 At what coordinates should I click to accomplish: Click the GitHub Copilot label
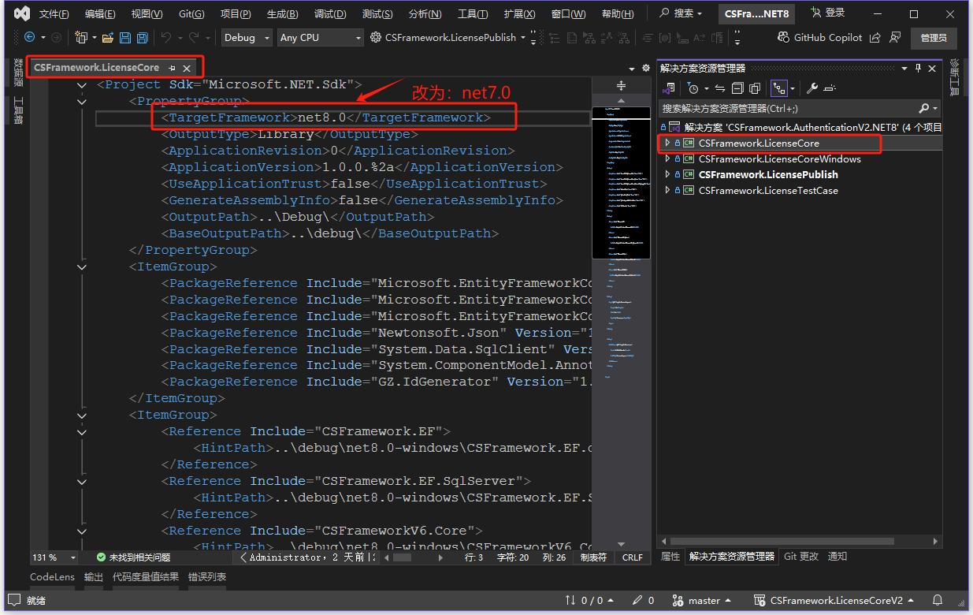[828, 37]
